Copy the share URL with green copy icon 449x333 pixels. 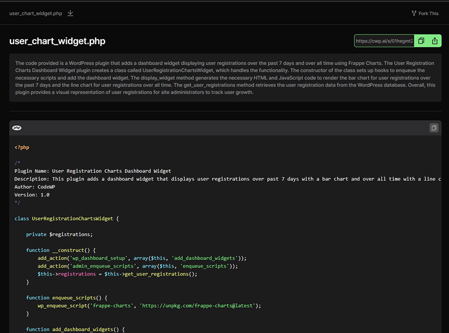click(421, 41)
